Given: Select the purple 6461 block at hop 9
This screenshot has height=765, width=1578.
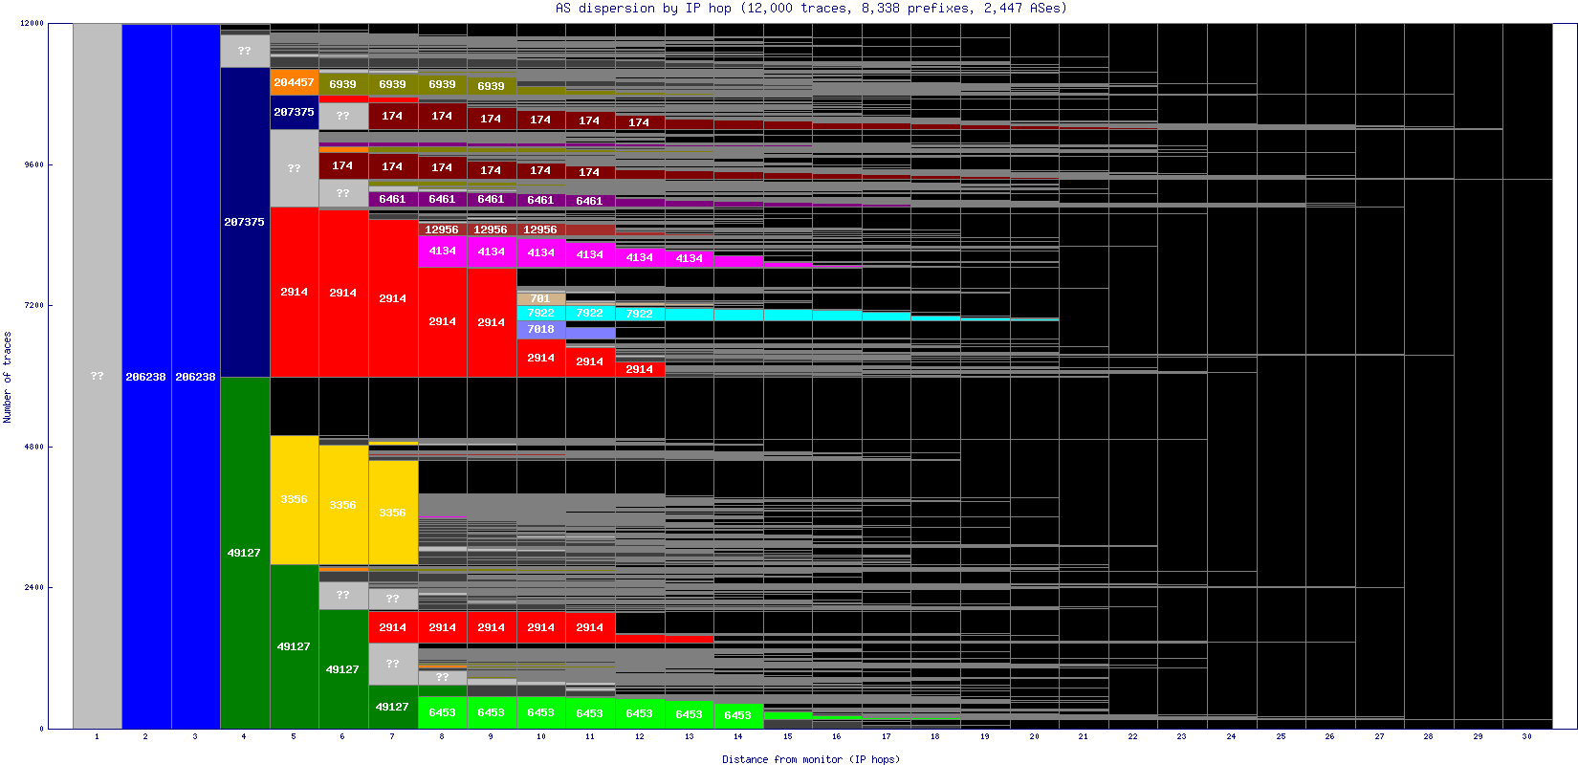Looking at the screenshot, I should coord(492,199).
